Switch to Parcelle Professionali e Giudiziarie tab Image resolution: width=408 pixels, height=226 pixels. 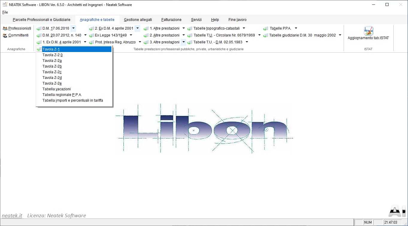tap(42, 20)
